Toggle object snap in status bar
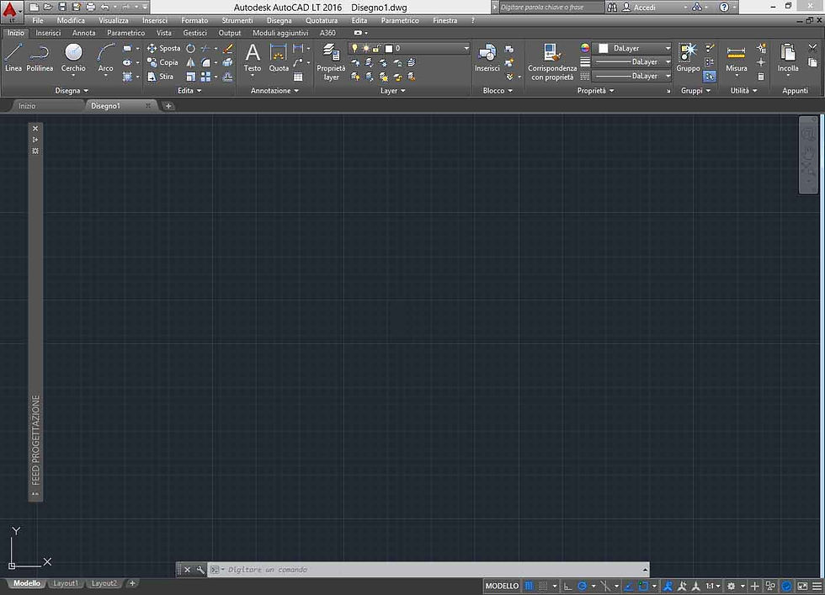This screenshot has width=825, height=595. (x=643, y=586)
